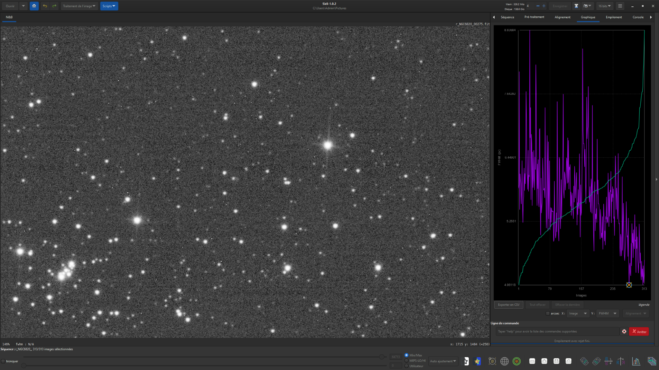This screenshot has height=370, width=659.
Task: Click the zoom-to-fit icon
Action: [x=556, y=361]
